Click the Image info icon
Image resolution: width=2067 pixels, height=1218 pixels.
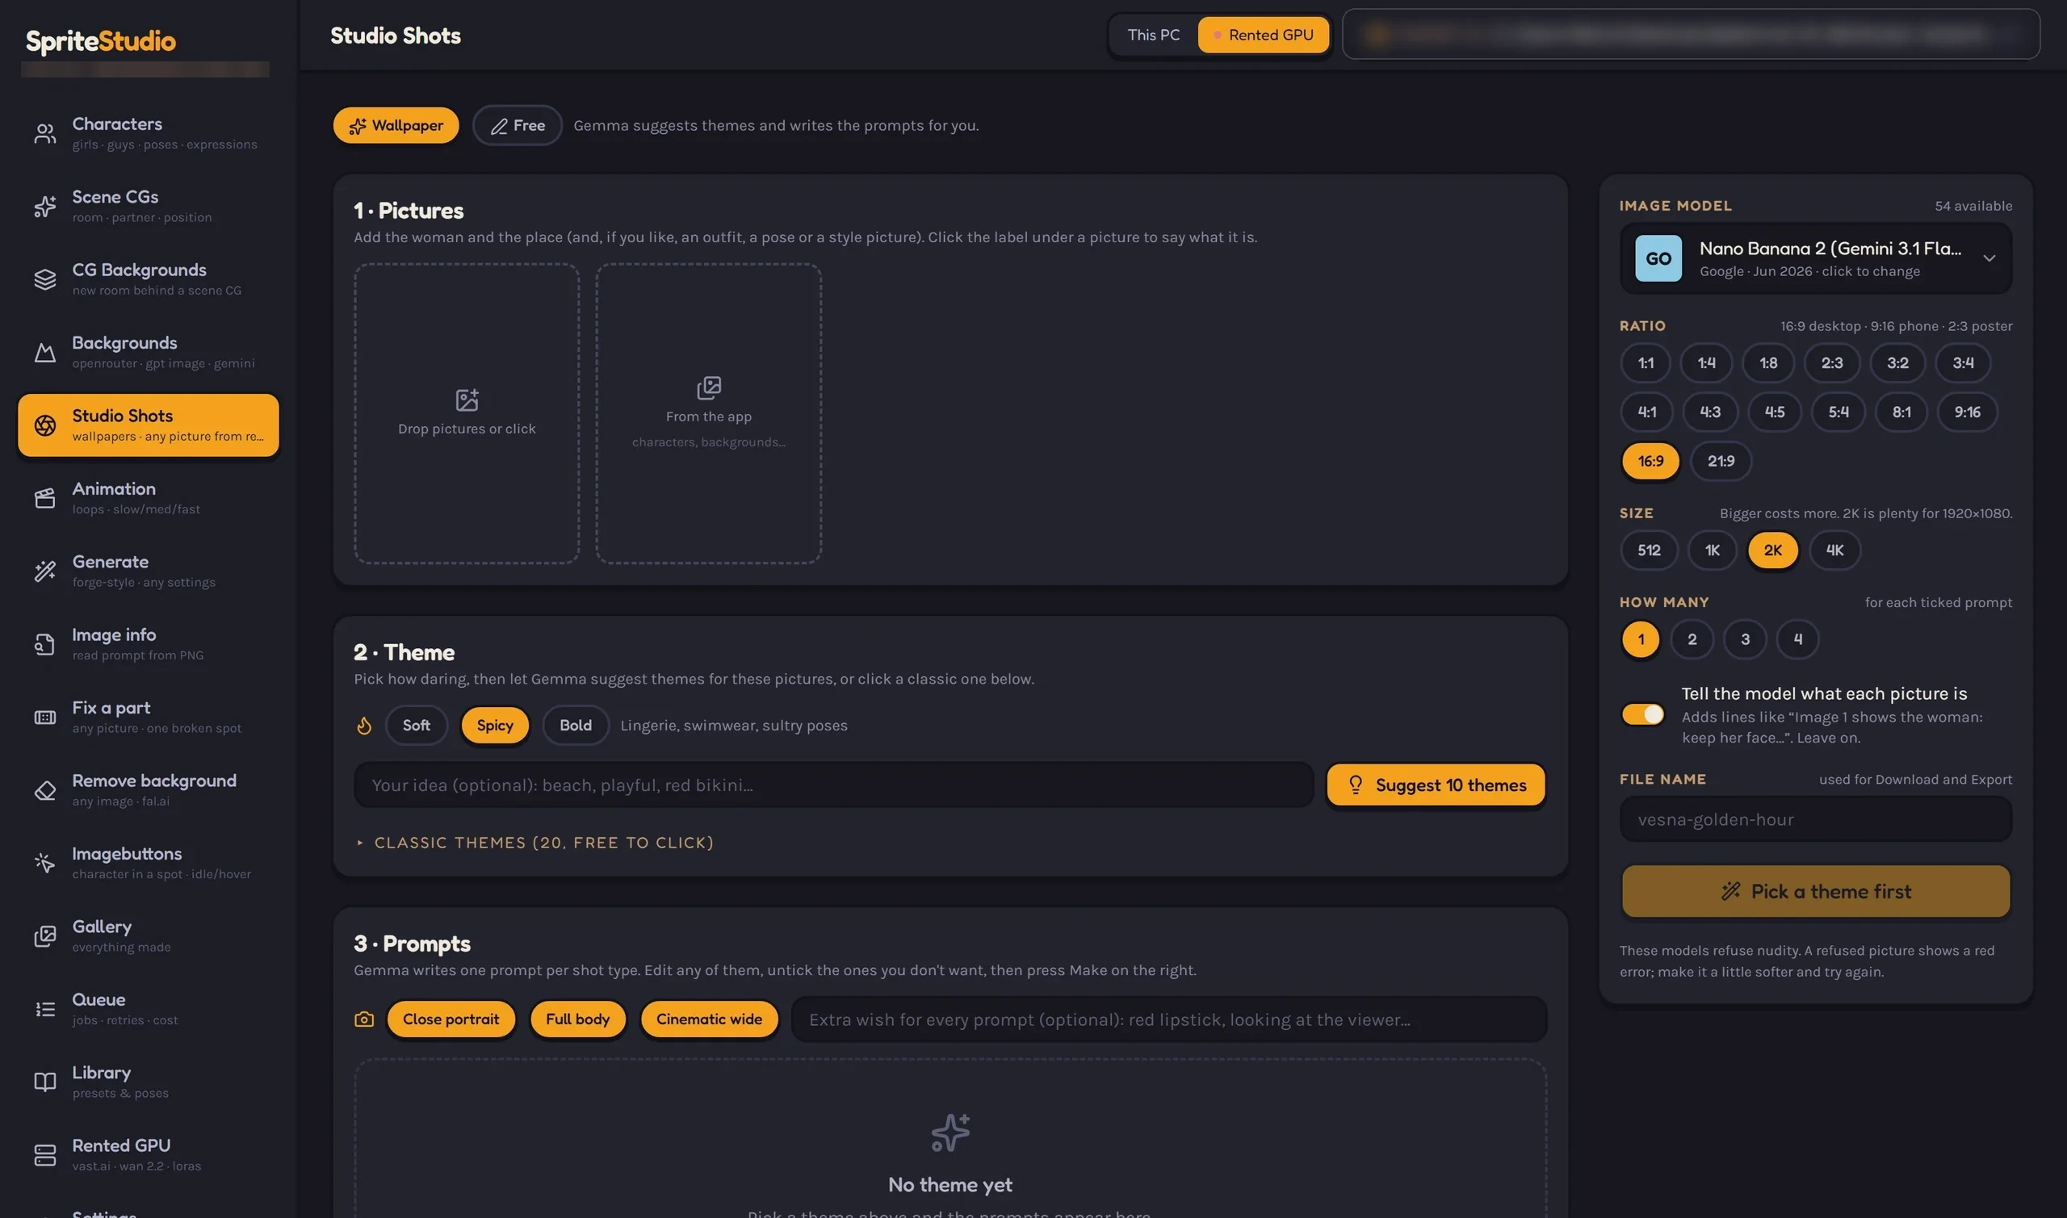[45, 644]
